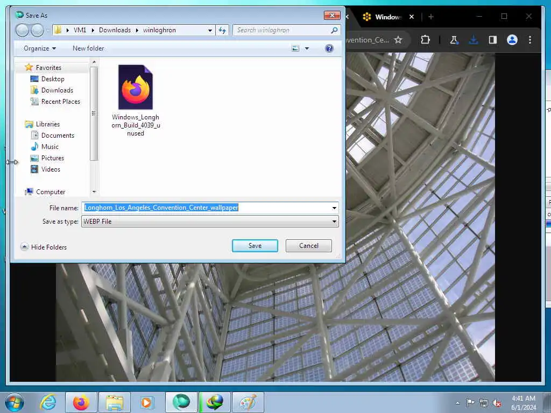Click the Back navigation button

pyautogui.click(x=22, y=30)
